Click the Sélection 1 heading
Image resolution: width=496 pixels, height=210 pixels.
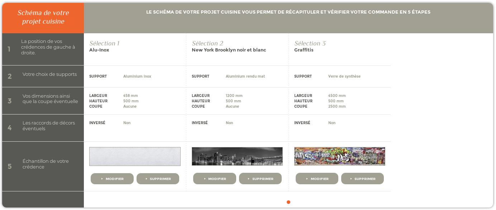104,43
